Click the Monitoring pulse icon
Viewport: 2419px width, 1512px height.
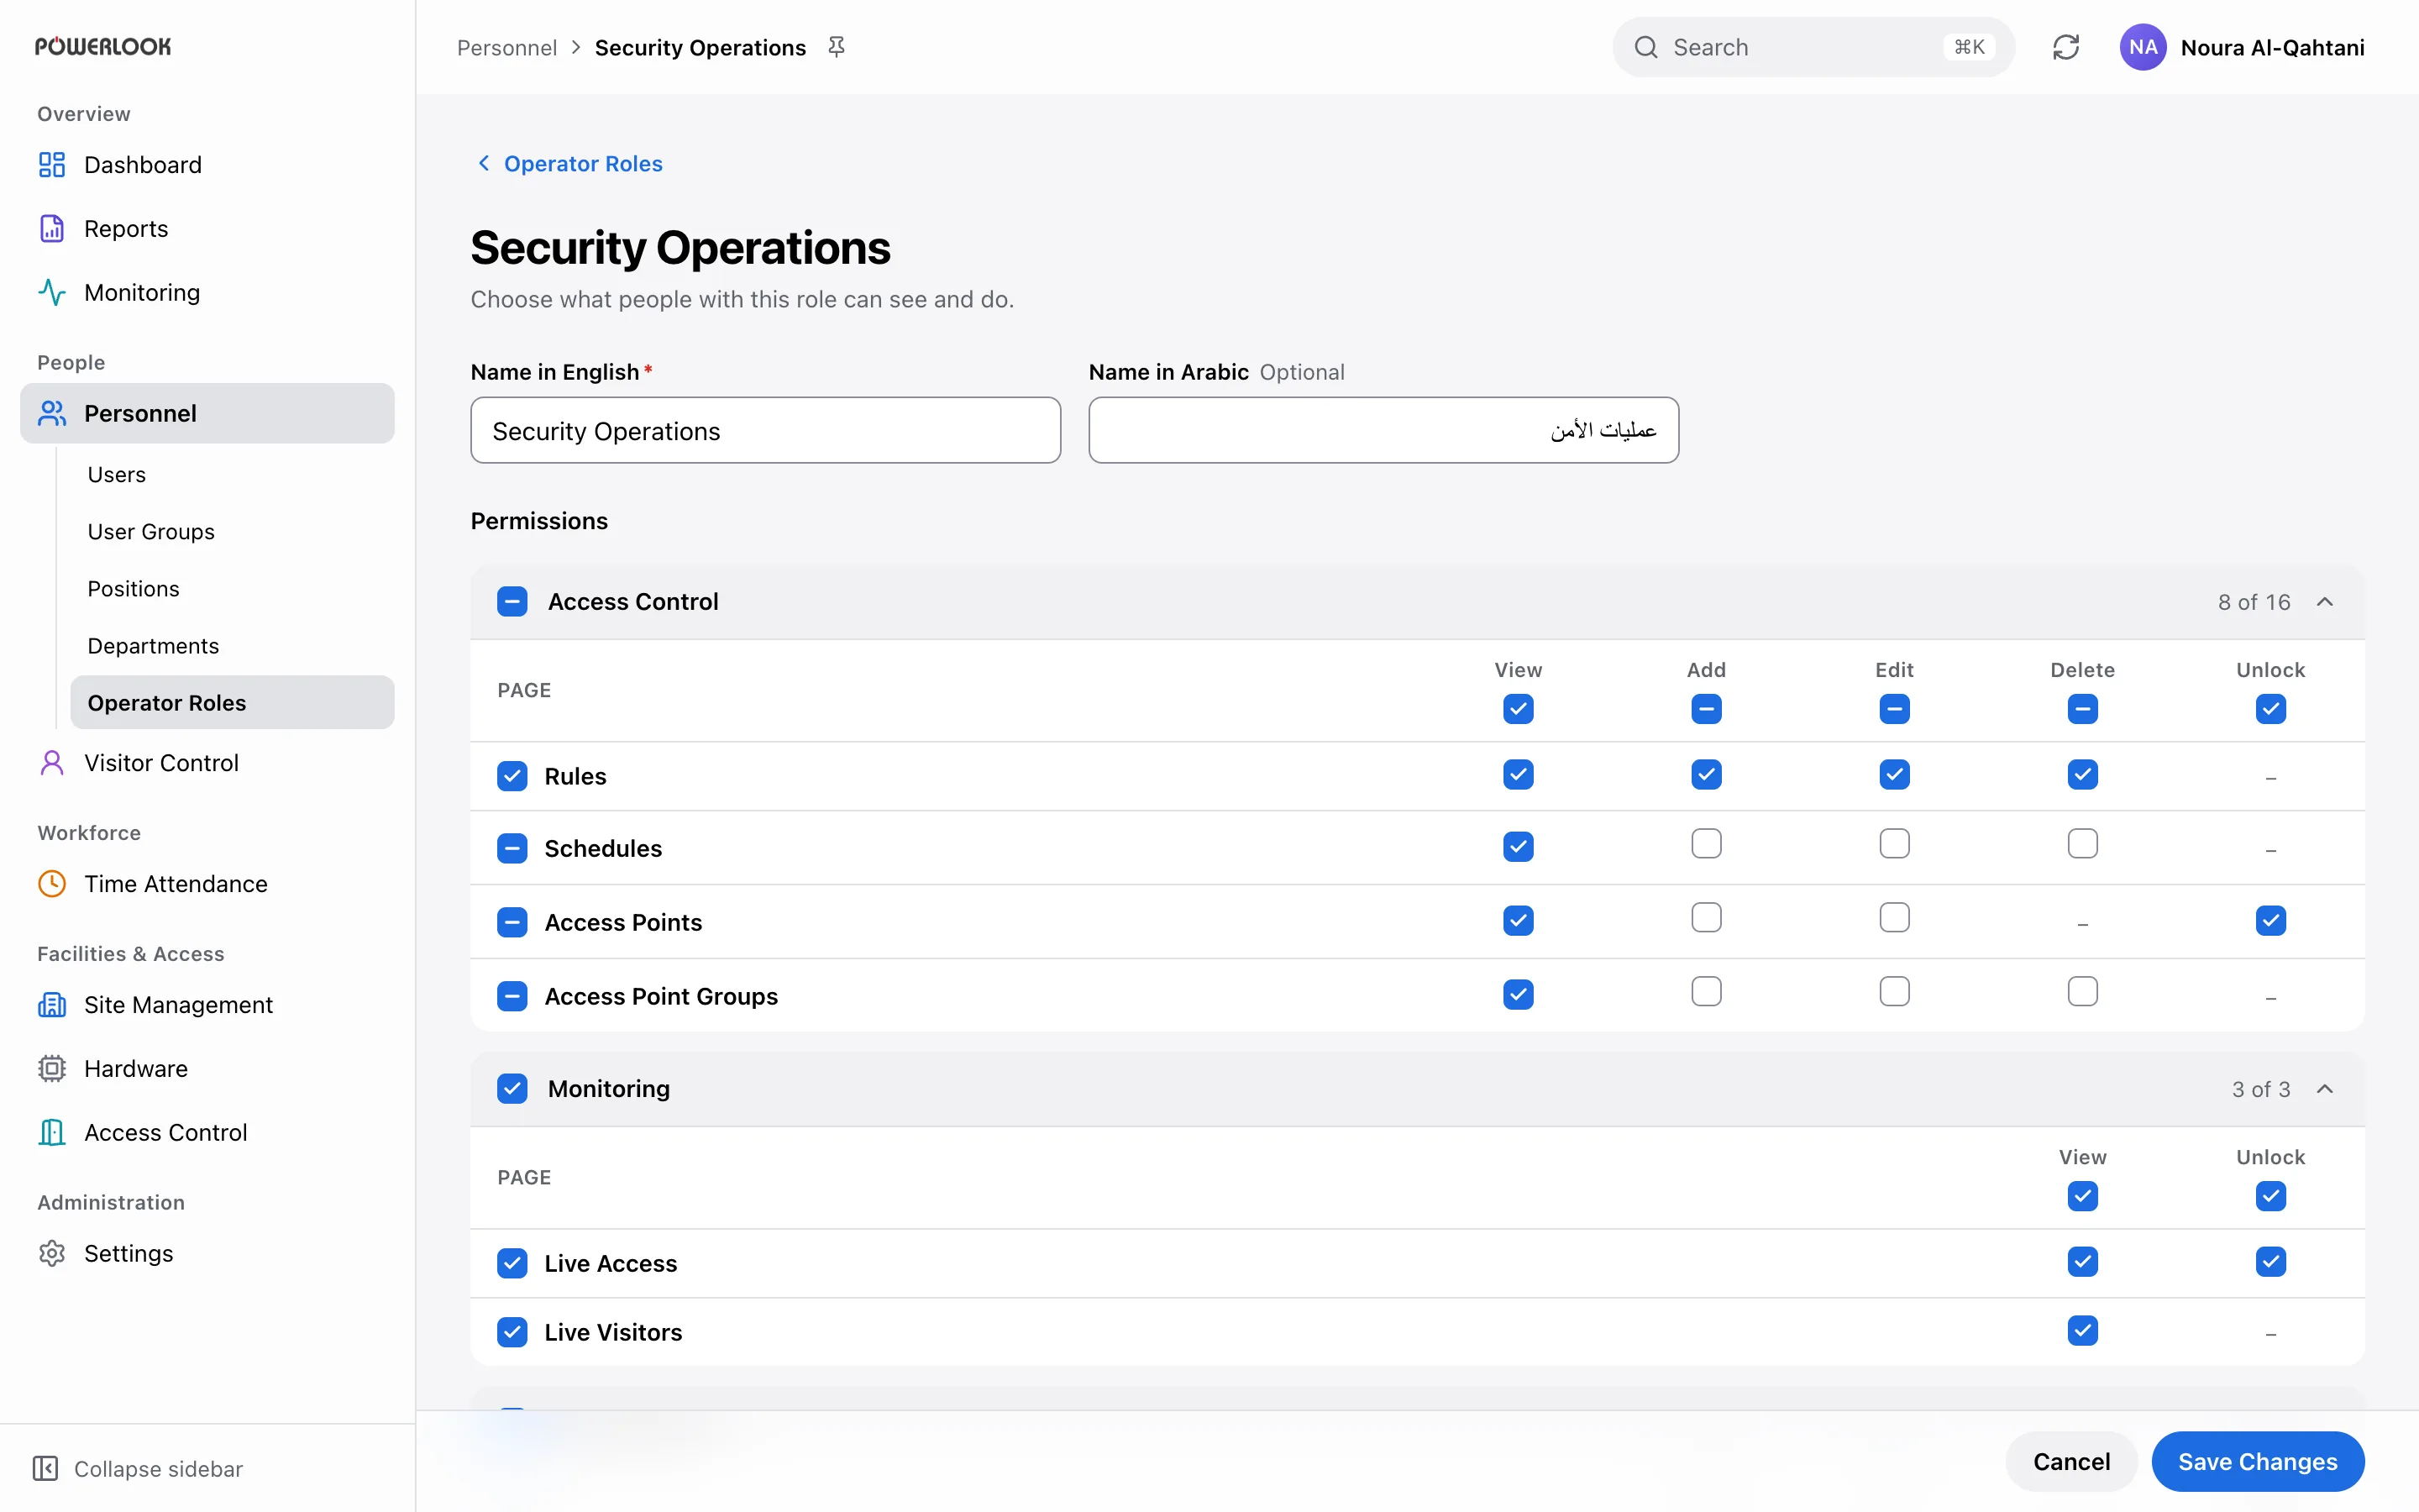click(52, 293)
